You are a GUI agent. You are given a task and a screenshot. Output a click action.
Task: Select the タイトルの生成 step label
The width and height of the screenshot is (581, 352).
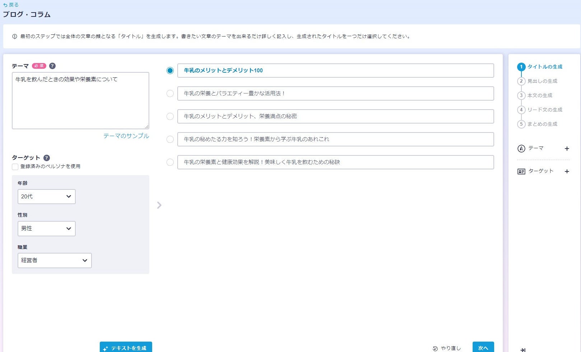click(545, 67)
